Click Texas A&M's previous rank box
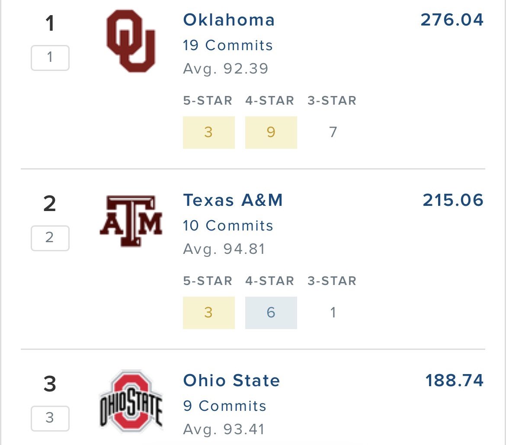The image size is (506, 445). pos(50,238)
